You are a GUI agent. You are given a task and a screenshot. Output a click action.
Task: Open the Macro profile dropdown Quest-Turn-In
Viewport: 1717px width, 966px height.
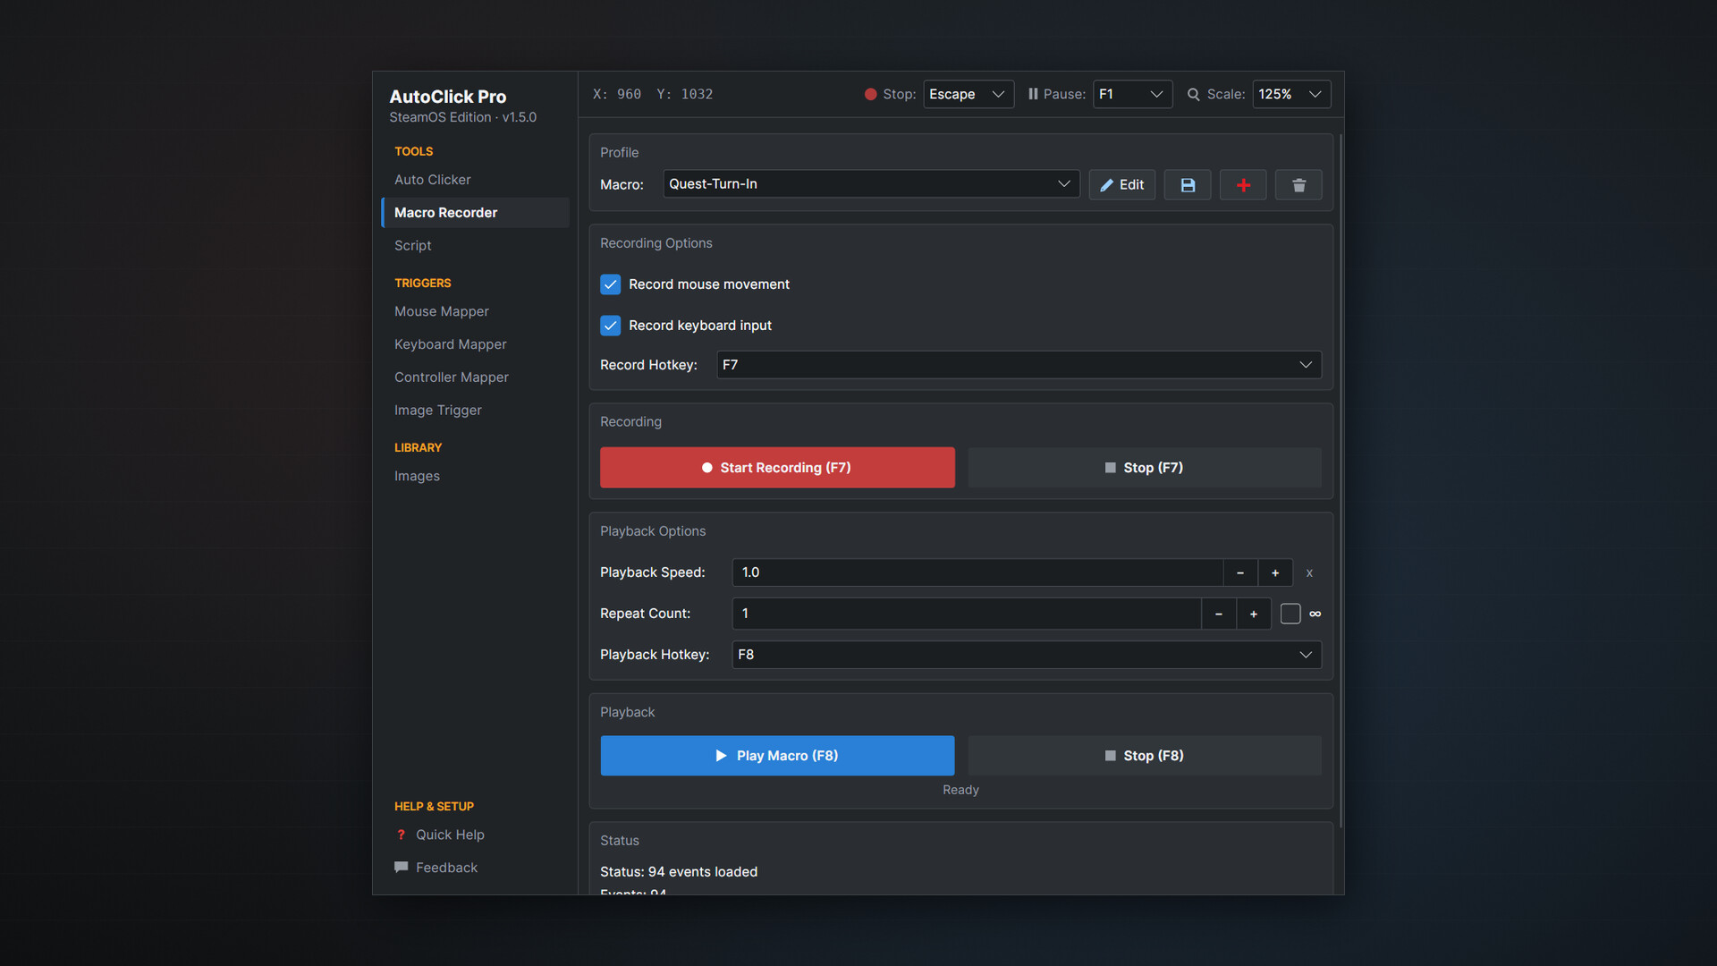click(x=871, y=184)
